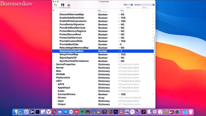Open the stock chart app in dock
Screen dimensions: 206x116
pos(21,112)
